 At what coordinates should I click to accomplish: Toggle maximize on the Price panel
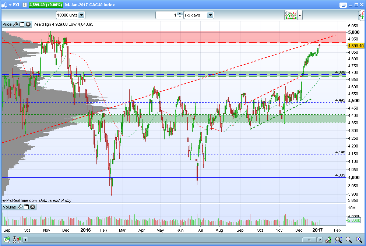pyautogui.click(x=22, y=24)
